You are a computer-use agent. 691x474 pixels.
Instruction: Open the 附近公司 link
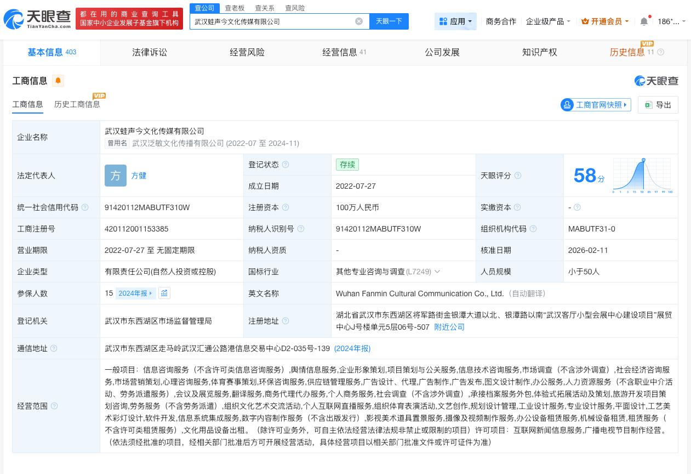449,327
